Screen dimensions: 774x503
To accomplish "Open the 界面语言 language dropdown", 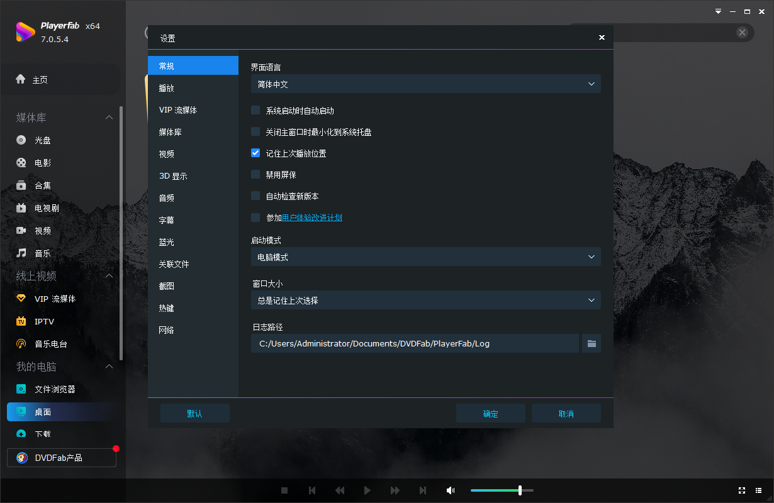I will point(426,83).
